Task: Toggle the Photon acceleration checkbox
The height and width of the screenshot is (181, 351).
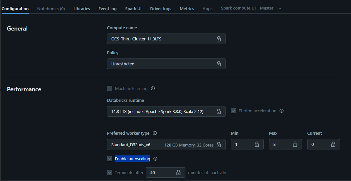Action: (x=233, y=111)
